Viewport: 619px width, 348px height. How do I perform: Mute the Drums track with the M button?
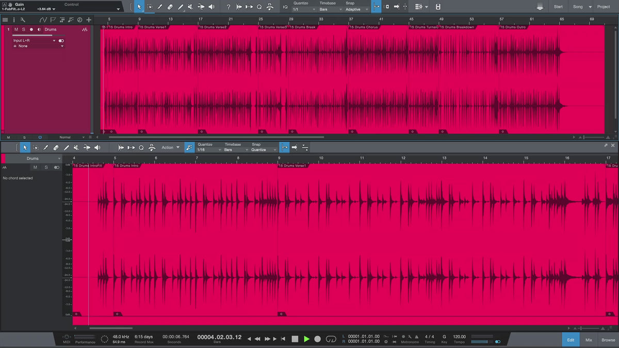[x=16, y=29]
